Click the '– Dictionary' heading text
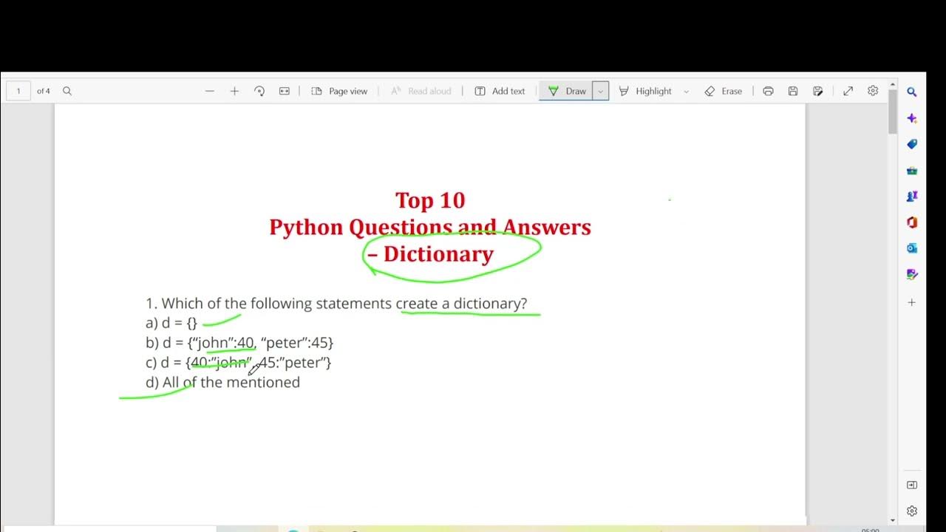 430,253
